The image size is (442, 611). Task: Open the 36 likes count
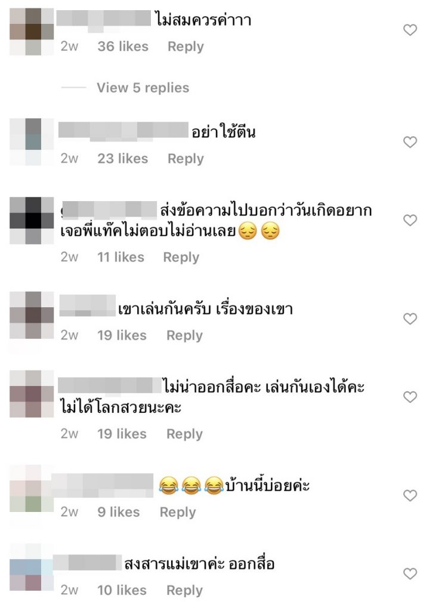point(123,47)
